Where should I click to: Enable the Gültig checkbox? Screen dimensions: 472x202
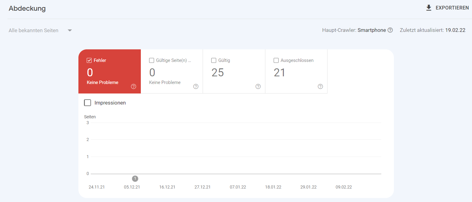click(214, 60)
